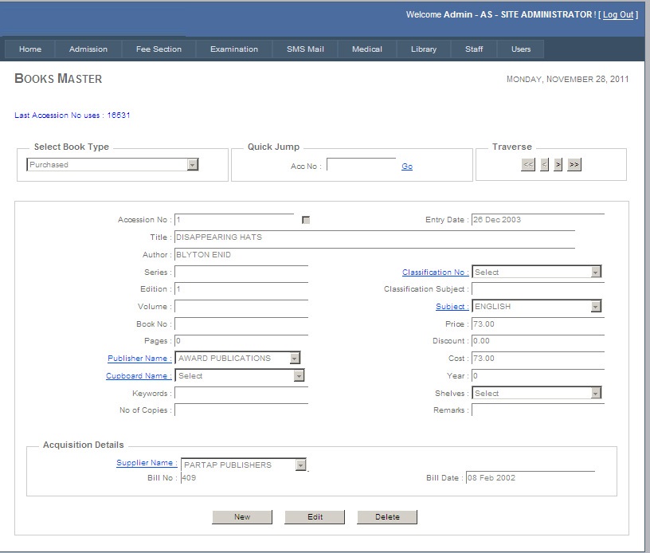Open the Publisher Name dropdown
The height and width of the screenshot is (553, 650).
click(x=295, y=359)
